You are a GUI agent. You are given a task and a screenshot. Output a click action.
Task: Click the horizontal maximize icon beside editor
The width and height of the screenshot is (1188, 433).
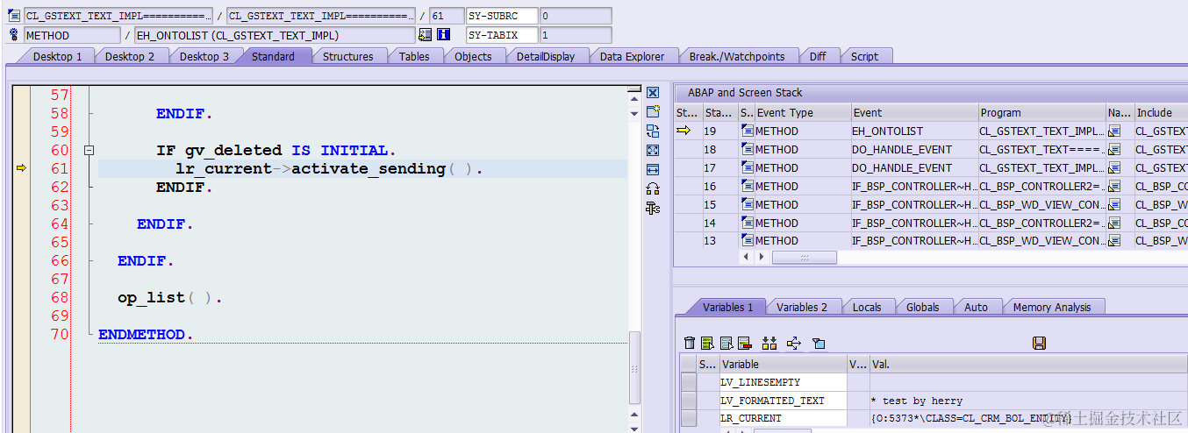[653, 169]
